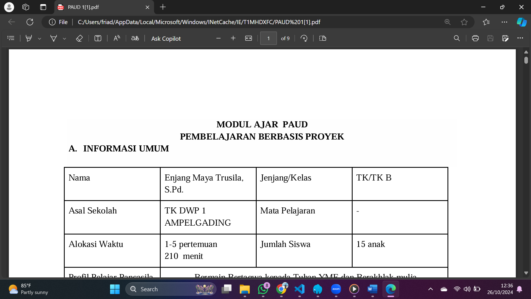
Task: Zoom out the PDF page
Action: [x=218, y=38]
